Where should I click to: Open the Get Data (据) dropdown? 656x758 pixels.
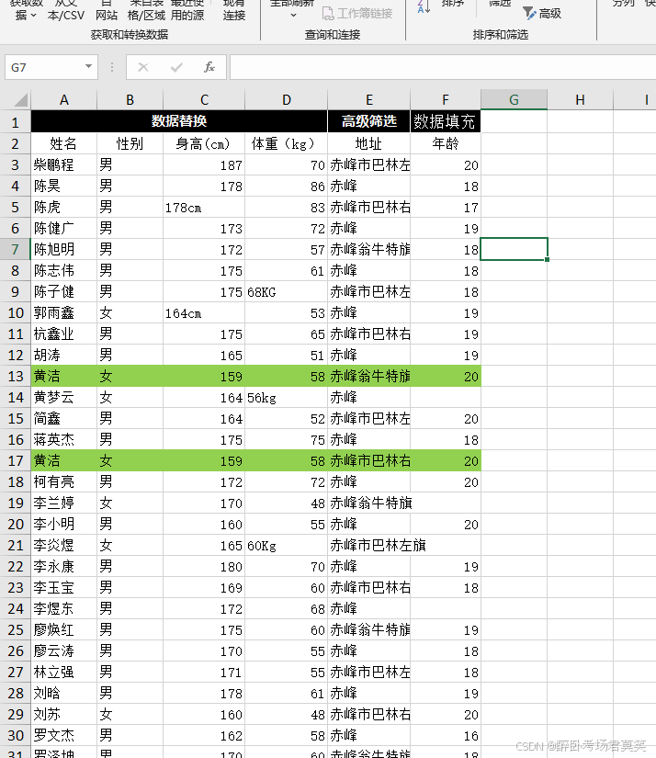click(x=26, y=11)
